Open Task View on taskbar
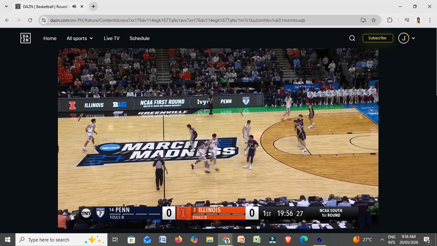This screenshot has width=437, height=246. pyautogui.click(x=115, y=239)
